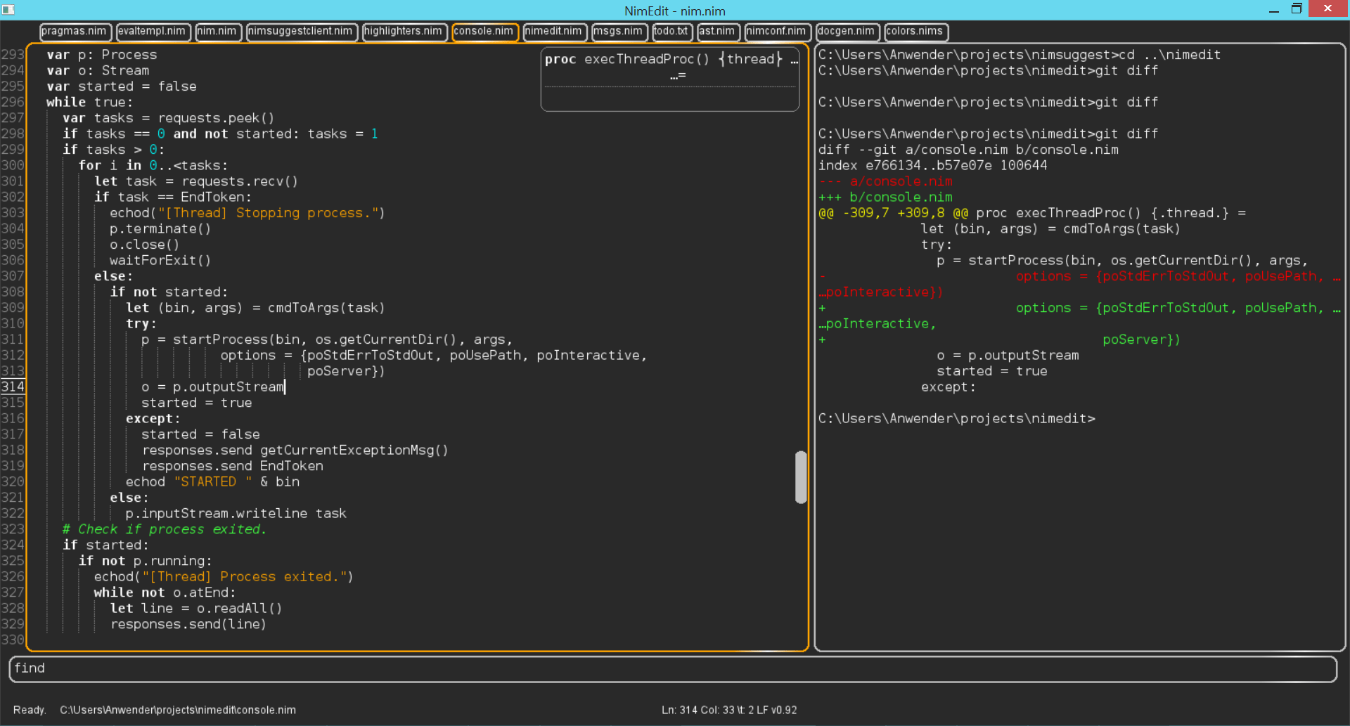Close the NimEdit window
This screenshot has width=1350, height=726.
pyautogui.click(x=1327, y=8)
